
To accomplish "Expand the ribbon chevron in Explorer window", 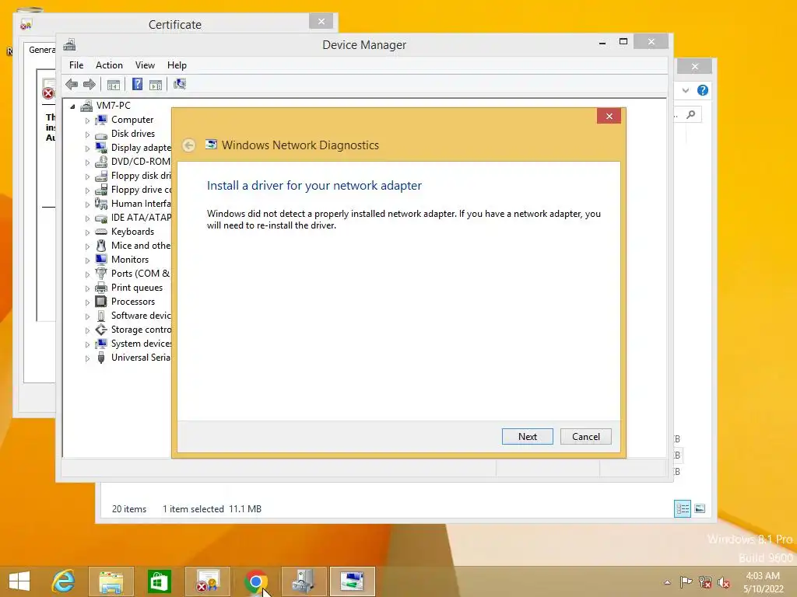I will [x=685, y=90].
